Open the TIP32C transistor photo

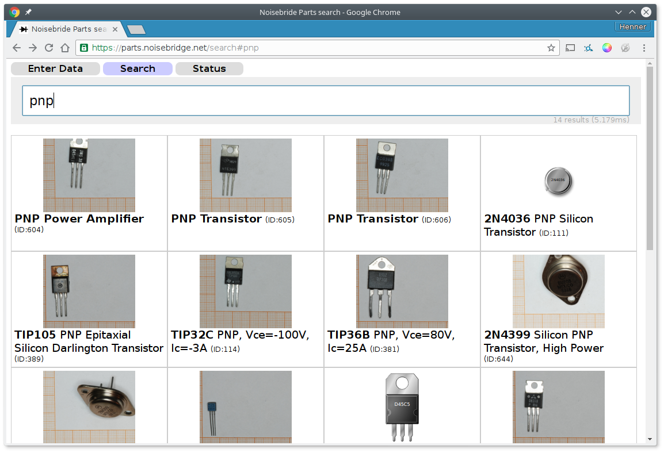[x=246, y=291]
